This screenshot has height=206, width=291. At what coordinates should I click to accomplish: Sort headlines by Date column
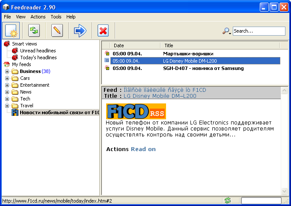pos(135,45)
